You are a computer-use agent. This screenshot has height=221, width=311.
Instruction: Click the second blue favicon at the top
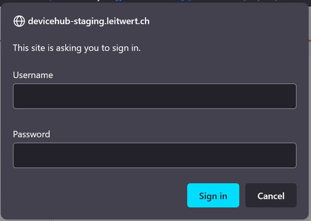118,2
